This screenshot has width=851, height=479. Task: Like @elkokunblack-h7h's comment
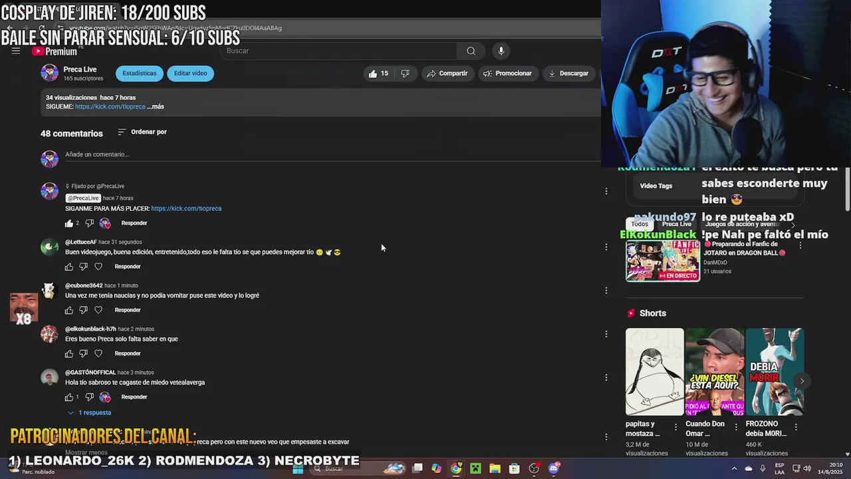pos(69,354)
